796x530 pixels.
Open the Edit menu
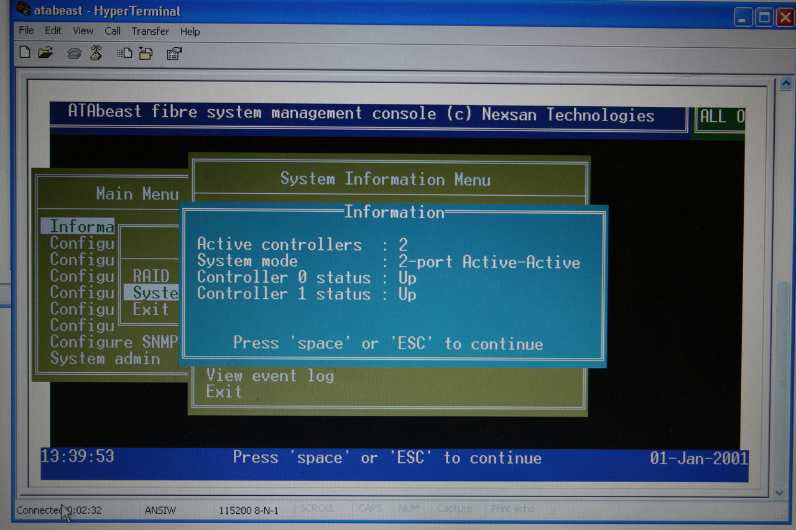pyautogui.click(x=53, y=30)
